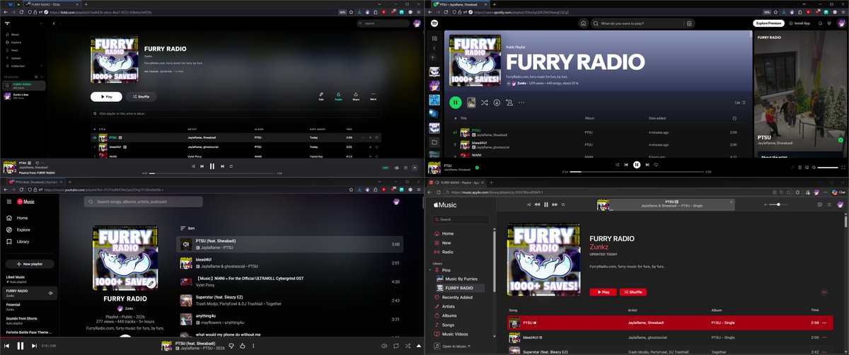Skip to next track in Tidal player

[222, 166]
